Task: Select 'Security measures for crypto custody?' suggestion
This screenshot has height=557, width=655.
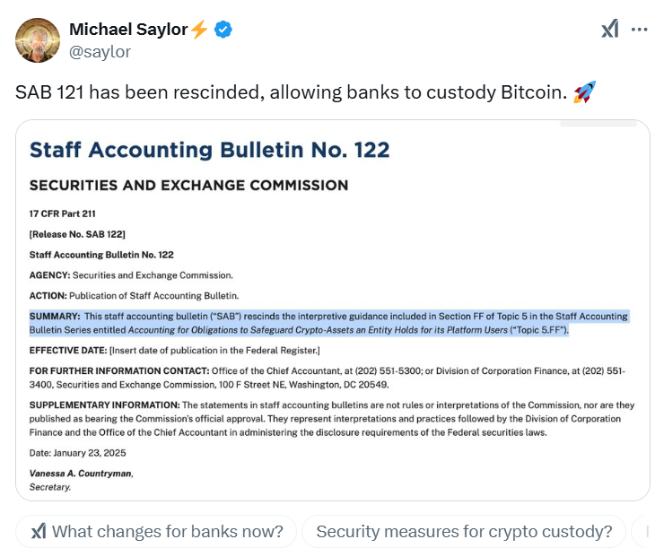Action: 464,532
